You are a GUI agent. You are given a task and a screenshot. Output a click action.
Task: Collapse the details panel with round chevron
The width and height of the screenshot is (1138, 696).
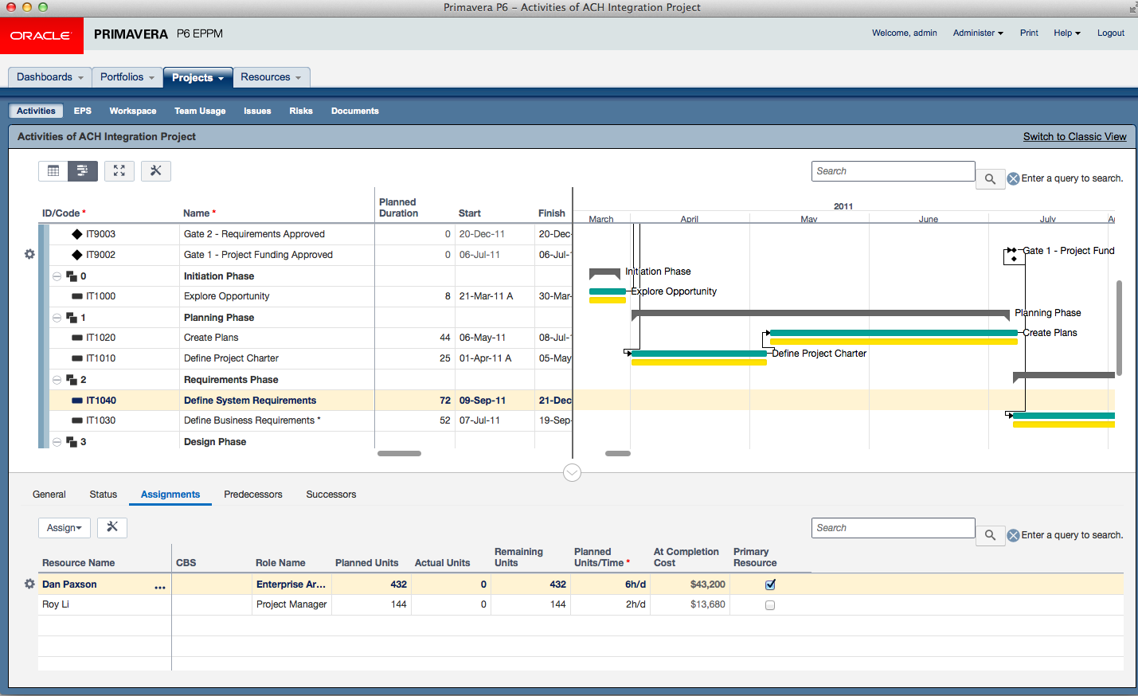[x=572, y=473]
